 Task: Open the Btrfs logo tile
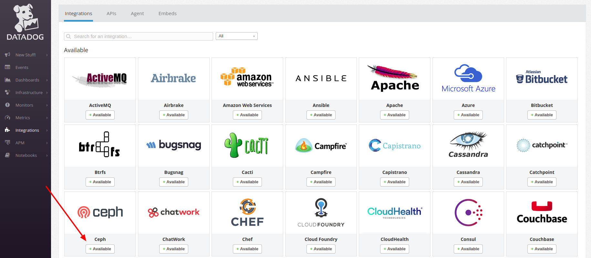[100, 144]
